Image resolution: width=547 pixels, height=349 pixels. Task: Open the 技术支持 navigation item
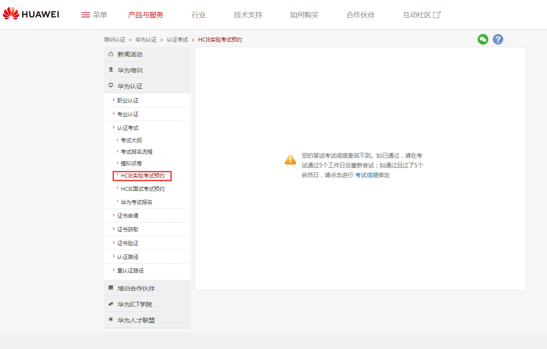tap(248, 15)
